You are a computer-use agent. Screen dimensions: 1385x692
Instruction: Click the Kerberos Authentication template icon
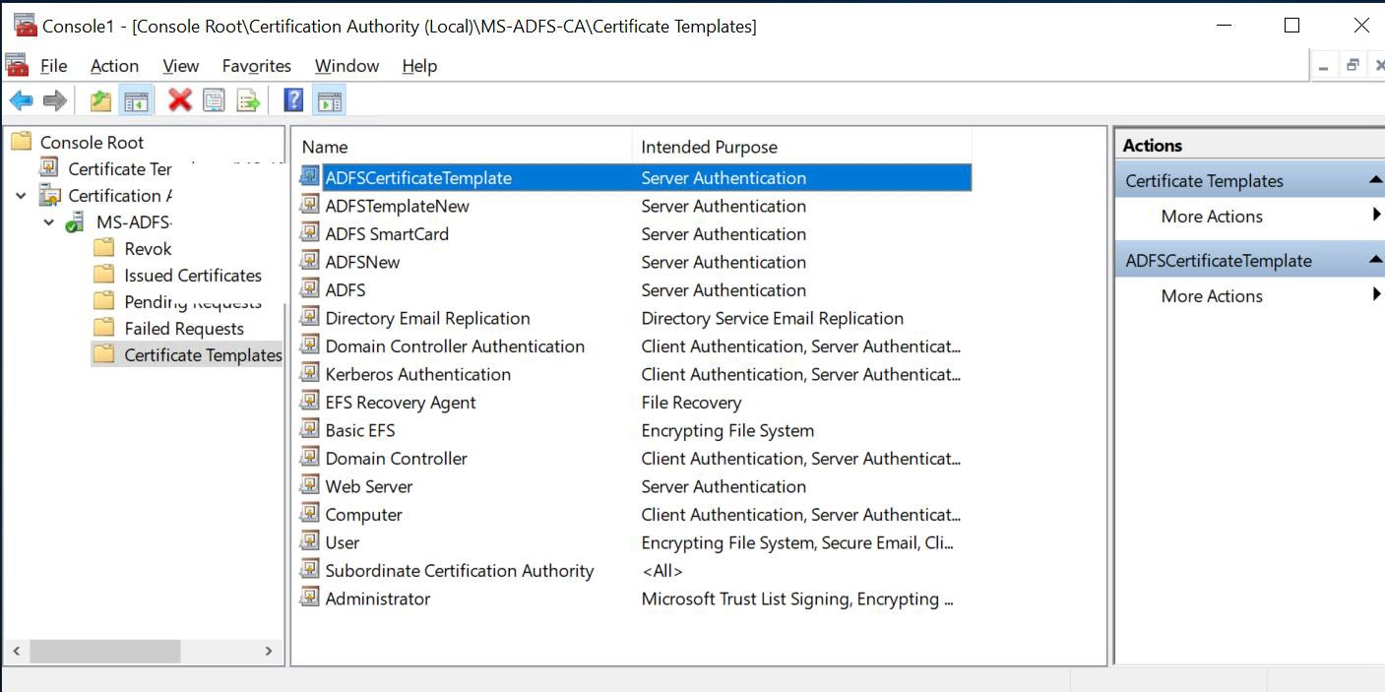310,374
